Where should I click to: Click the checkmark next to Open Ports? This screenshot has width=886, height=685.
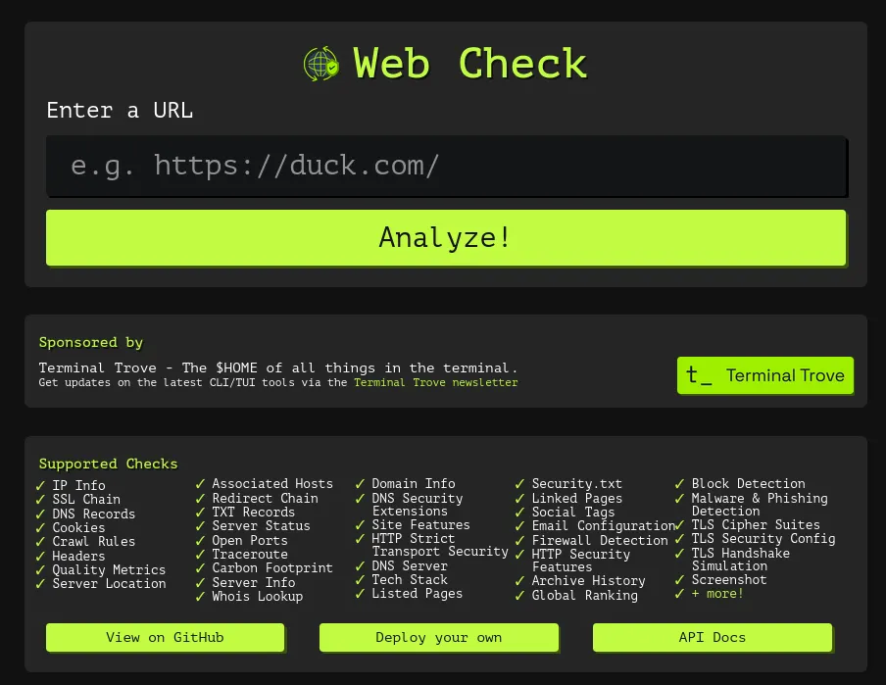pos(201,540)
